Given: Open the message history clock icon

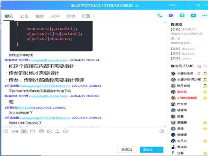Looking at the screenshot, I should [x=162, y=131].
